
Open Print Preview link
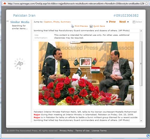tap(81, 26)
